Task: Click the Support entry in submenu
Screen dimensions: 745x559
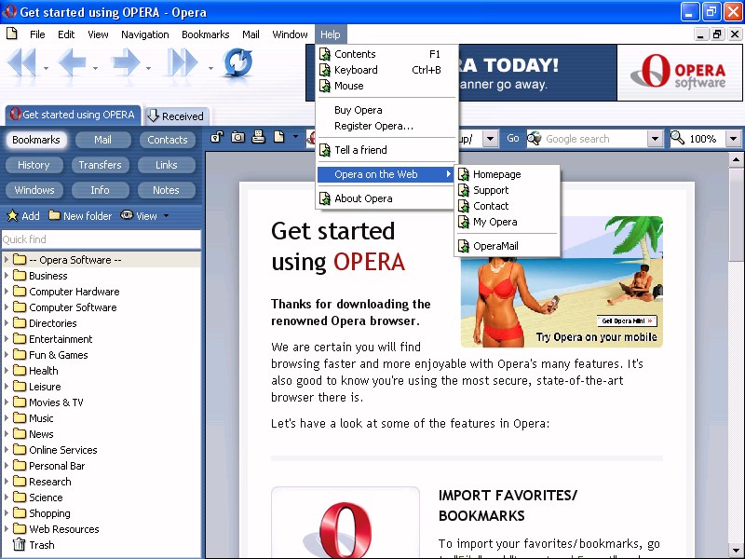Action: click(490, 190)
